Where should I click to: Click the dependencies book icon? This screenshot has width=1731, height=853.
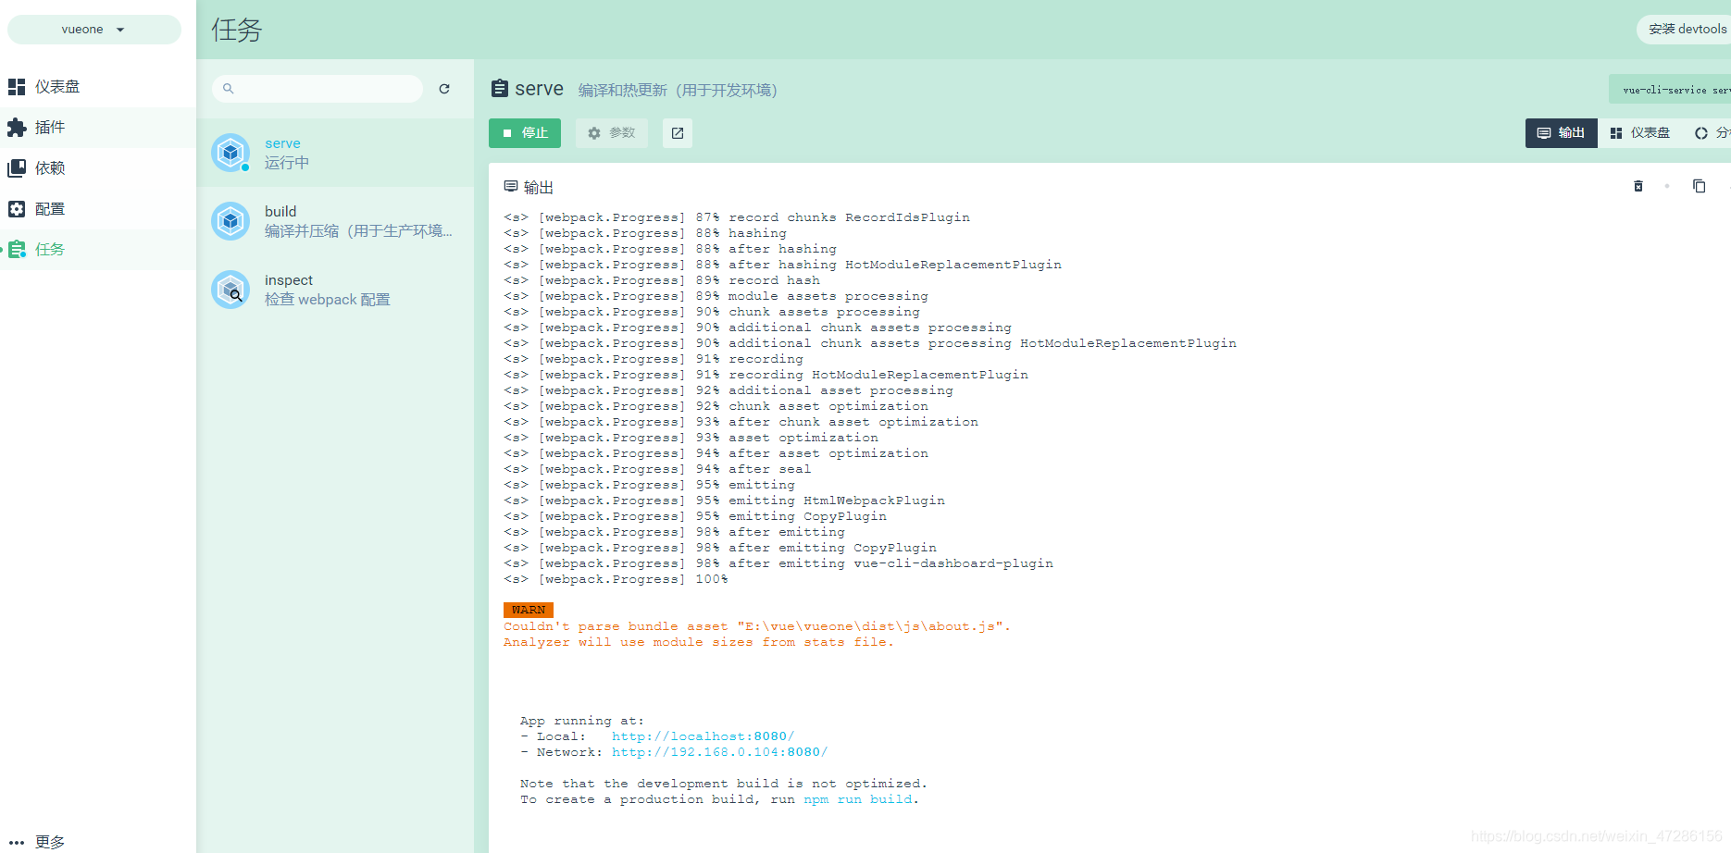(x=17, y=168)
